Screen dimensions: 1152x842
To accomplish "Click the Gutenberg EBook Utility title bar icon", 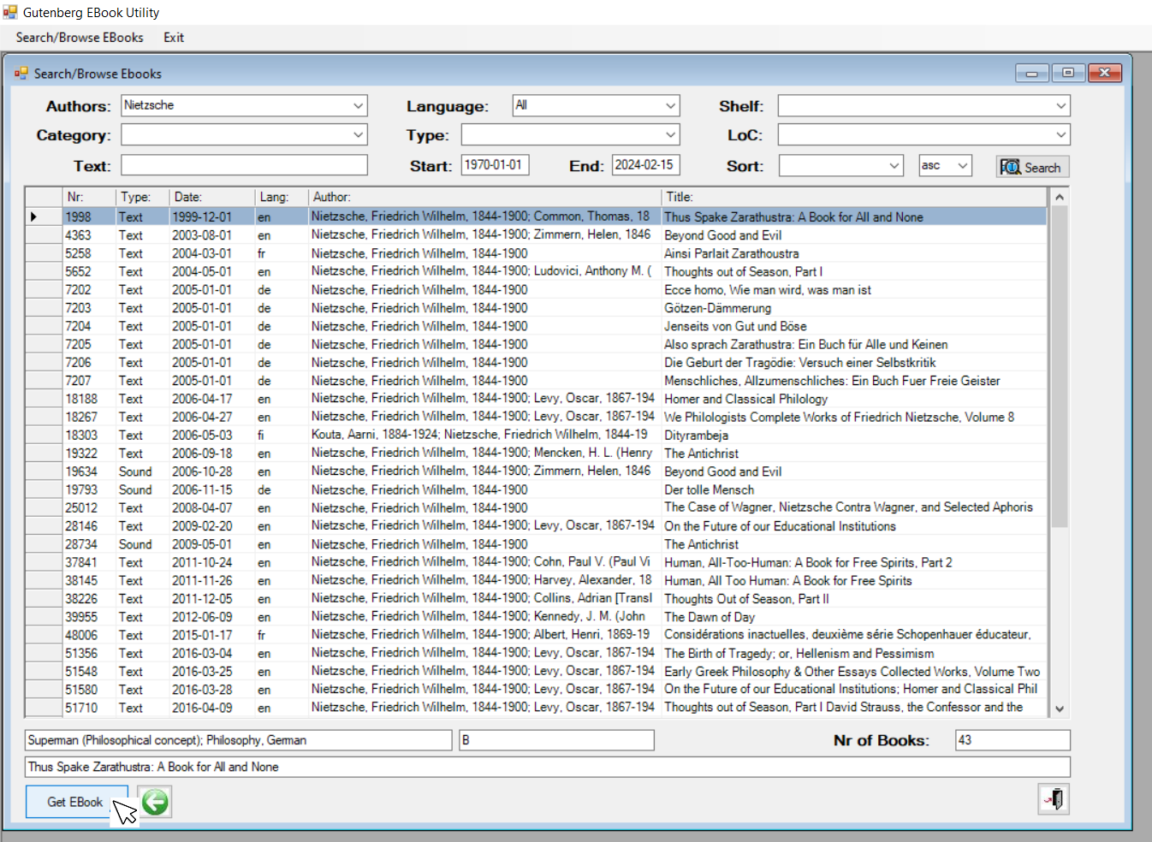I will pos(10,12).
